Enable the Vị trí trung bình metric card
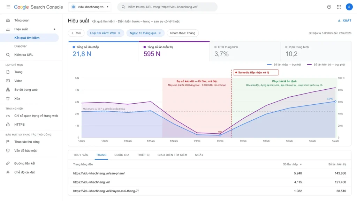 (316, 51)
